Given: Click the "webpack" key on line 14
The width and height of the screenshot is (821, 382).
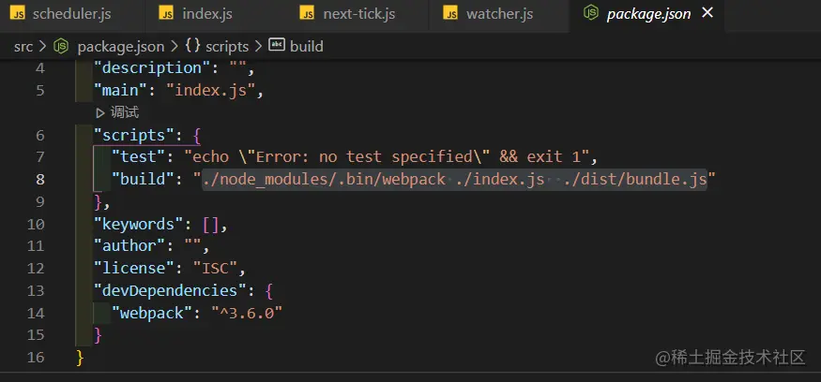Looking at the screenshot, I should (x=152, y=313).
